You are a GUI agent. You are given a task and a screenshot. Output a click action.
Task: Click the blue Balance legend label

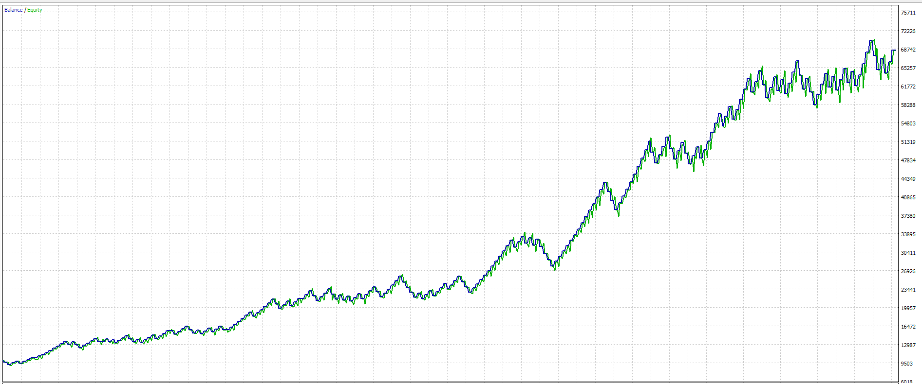(13, 10)
